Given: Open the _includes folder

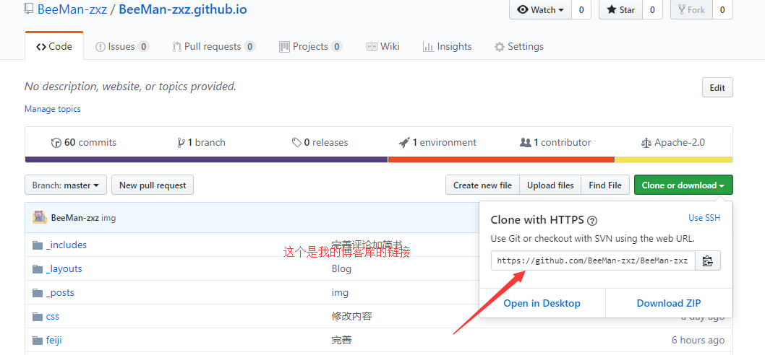Looking at the screenshot, I should 67,245.
